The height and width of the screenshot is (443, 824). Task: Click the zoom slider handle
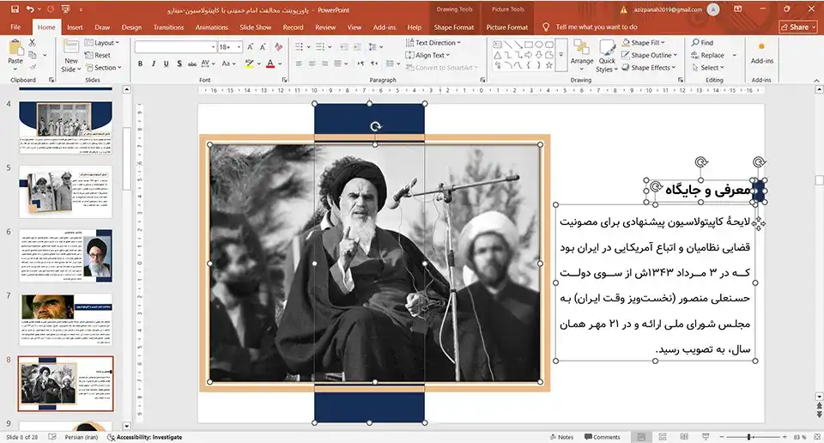click(x=748, y=437)
